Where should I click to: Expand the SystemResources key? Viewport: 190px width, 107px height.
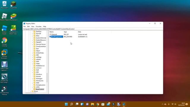pyautogui.click(x=33, y=40)
